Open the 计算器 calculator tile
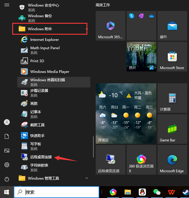Viewport: 189px width, 198px height. (172, 98)
